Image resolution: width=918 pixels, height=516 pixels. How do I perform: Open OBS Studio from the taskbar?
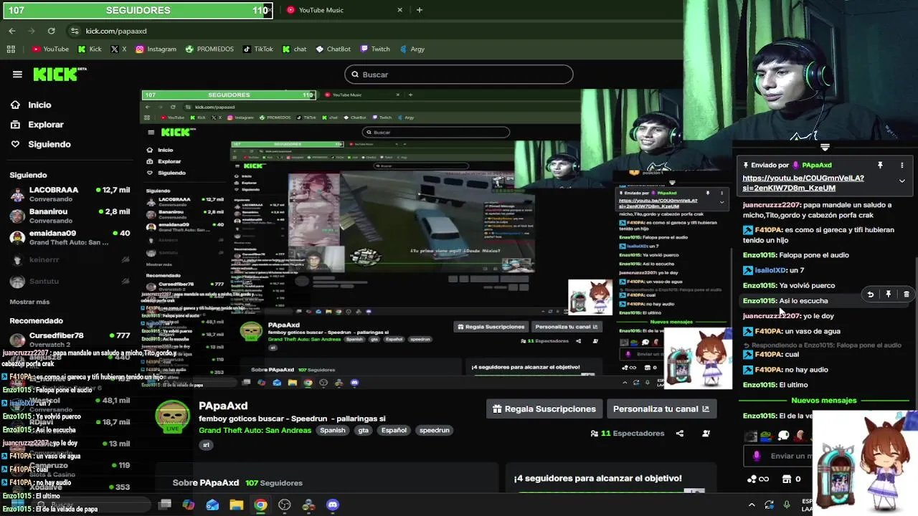coord(285,505)
